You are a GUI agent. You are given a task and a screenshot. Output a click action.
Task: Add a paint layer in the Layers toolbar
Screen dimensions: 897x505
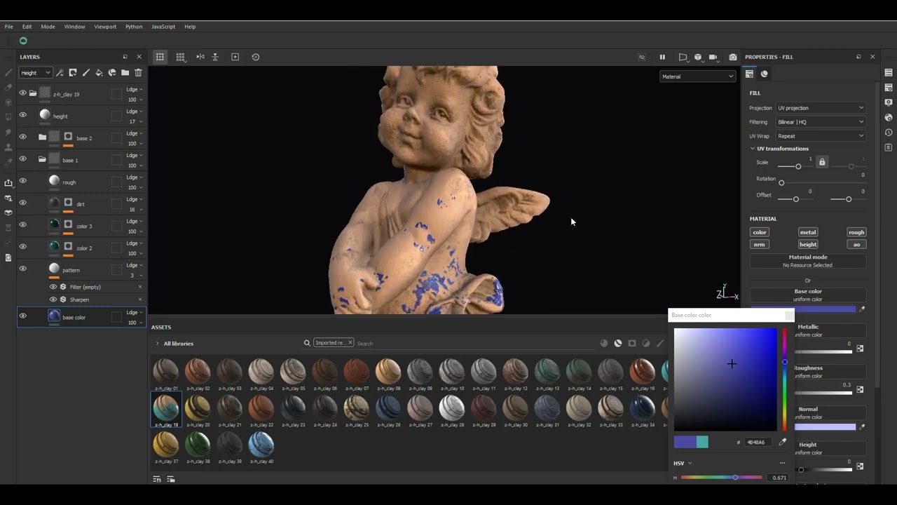[86, 72]
